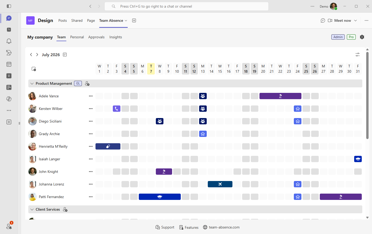Image resolution: width=372 pixels, height=234 pixels.
Task: Open Isaiah Langer's training entry on July 31
Action: coord(358,159)
